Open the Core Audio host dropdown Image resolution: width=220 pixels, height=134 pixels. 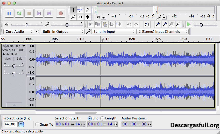coord(19,31)
